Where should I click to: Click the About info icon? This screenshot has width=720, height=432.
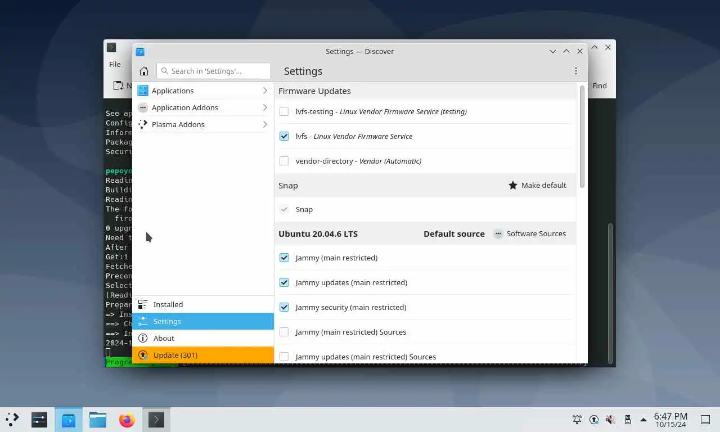coord(143,338)
